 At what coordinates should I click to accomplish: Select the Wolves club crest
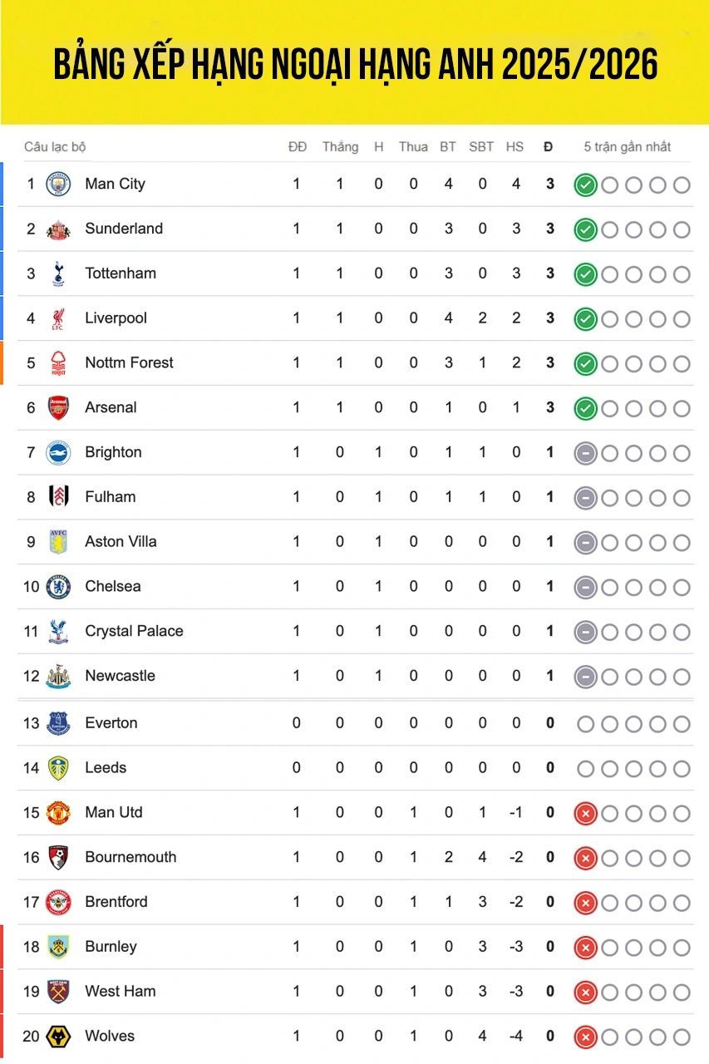58,1037
